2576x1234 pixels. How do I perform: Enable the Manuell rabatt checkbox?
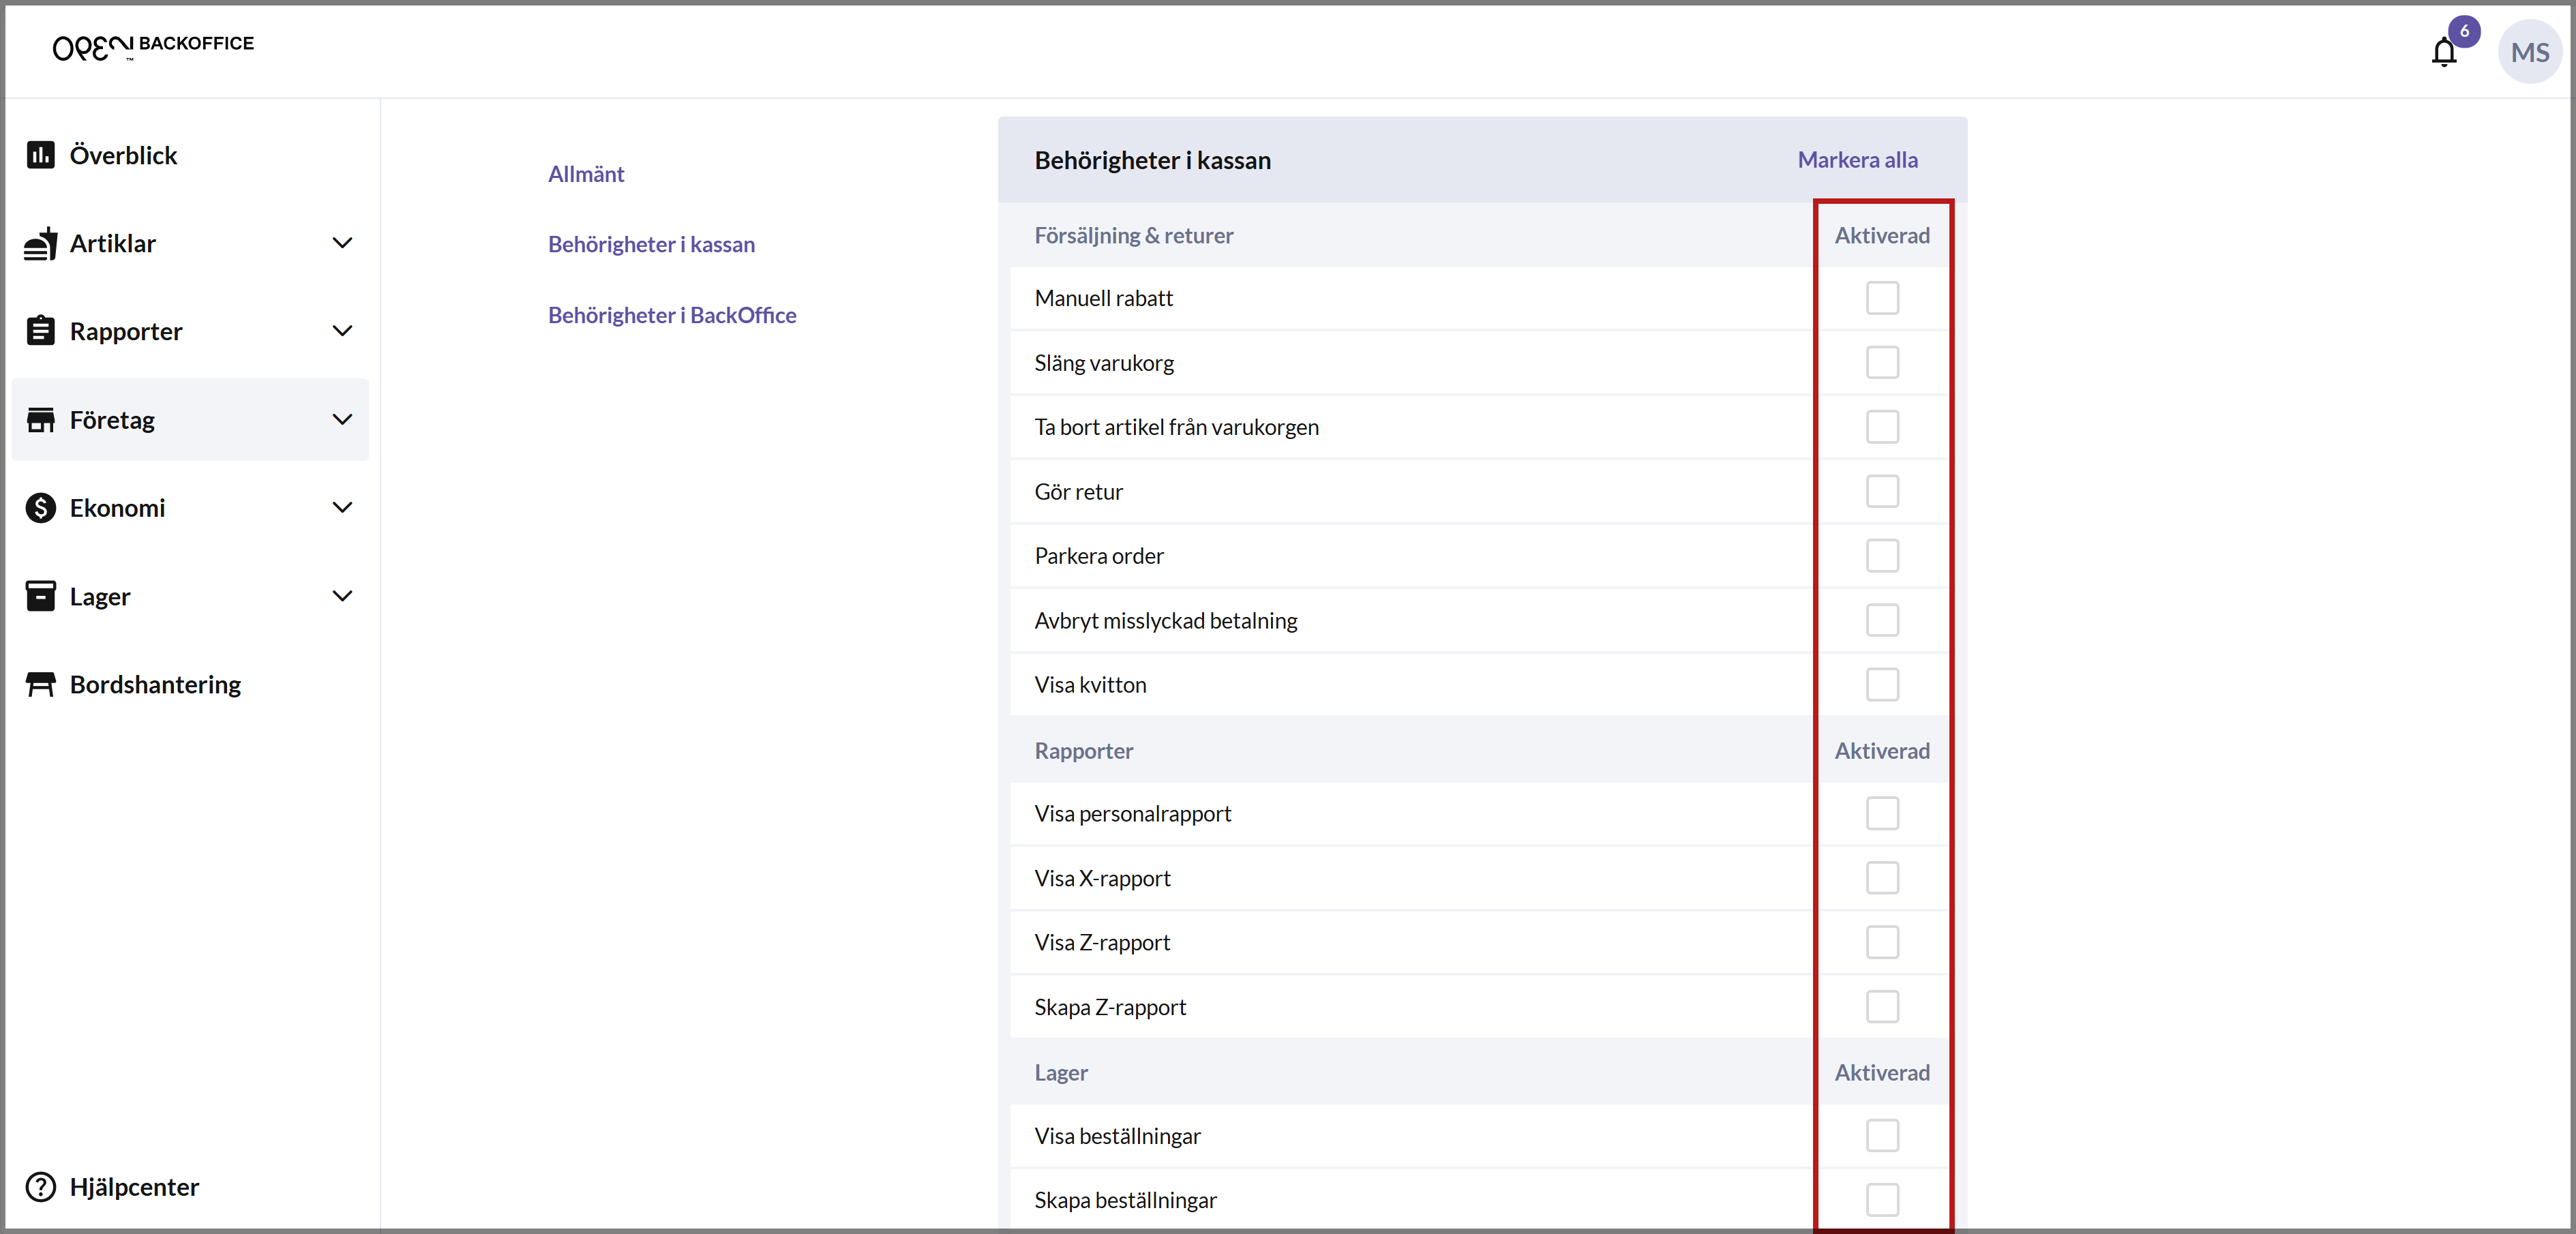pos(1882,298)
